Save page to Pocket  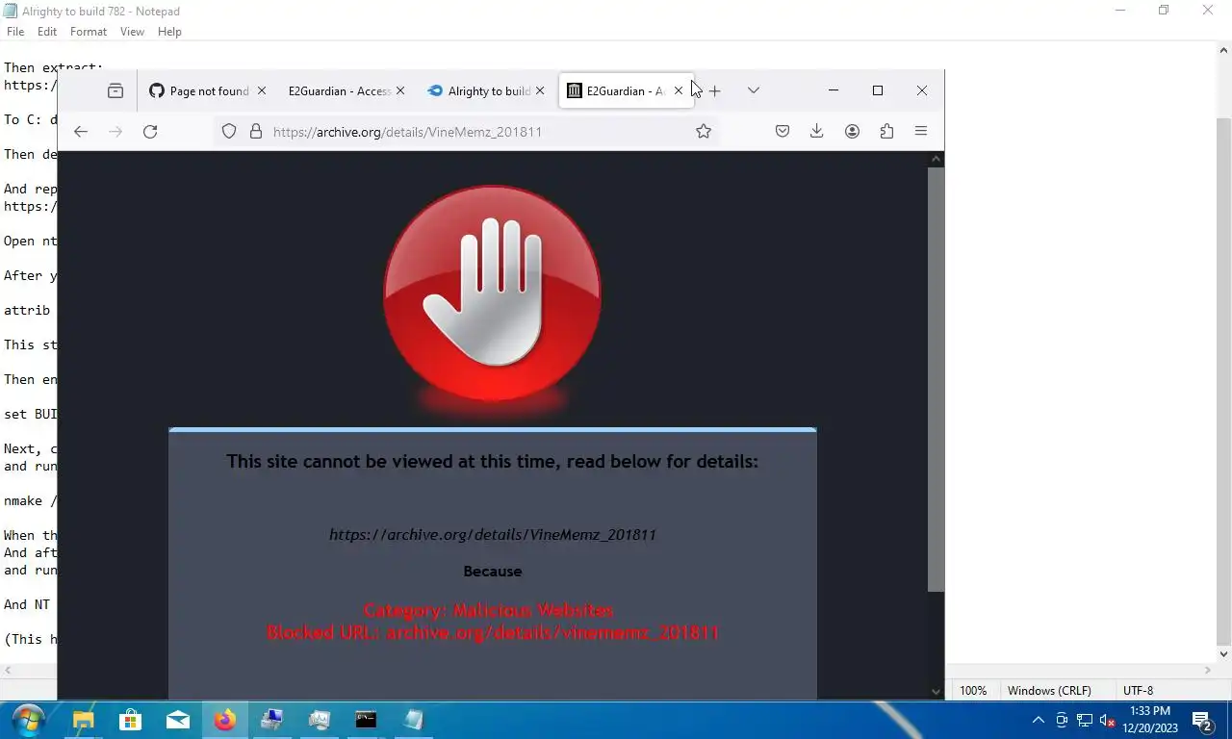783,132
